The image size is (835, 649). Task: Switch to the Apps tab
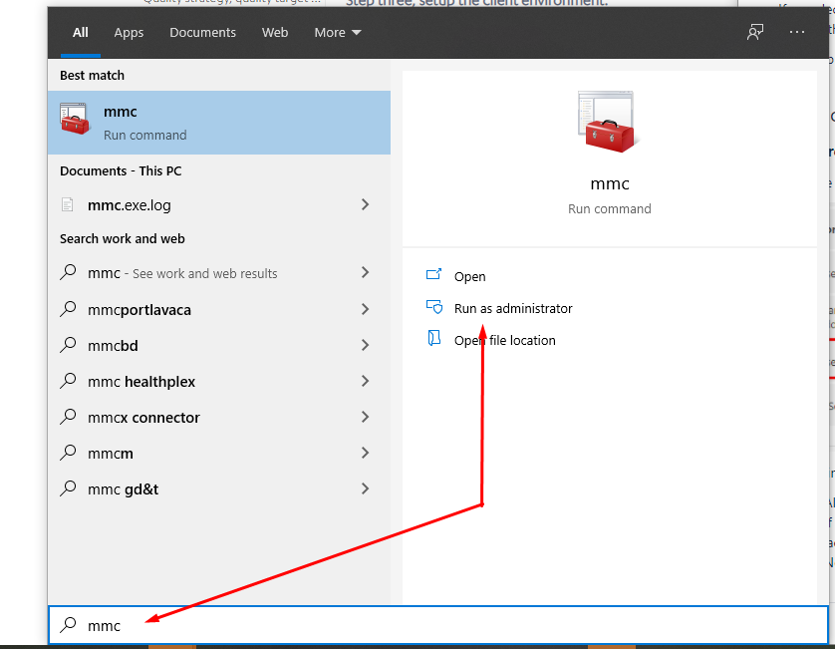click(129, 33)
